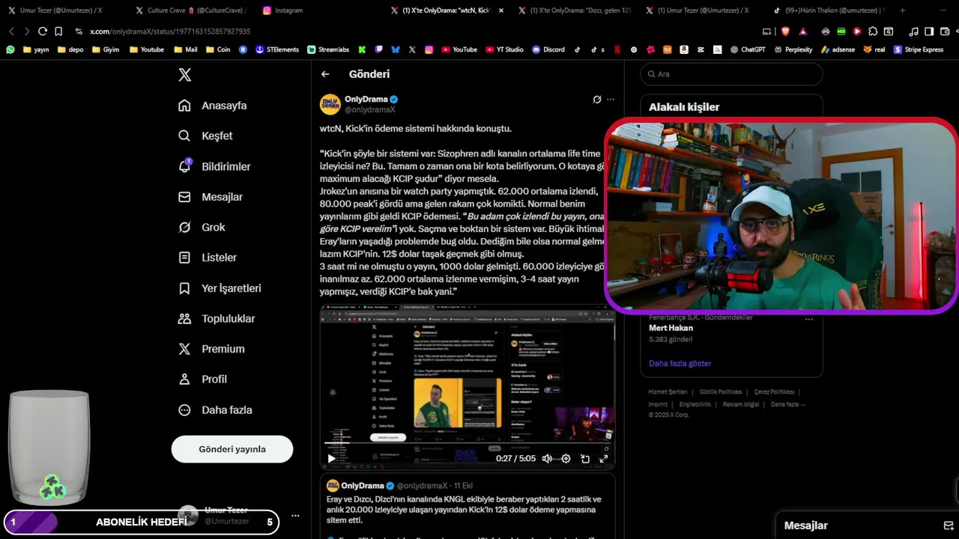Open Gizlilik Politikası link

[x=721, y=392]
